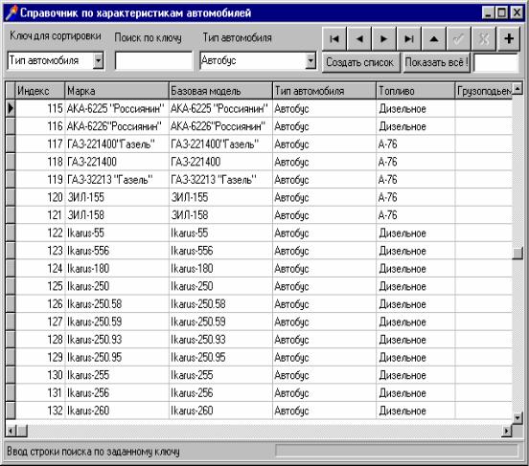Click Марка cell 'ГАЗ-32213 "Газель"'

click(116, 180)
